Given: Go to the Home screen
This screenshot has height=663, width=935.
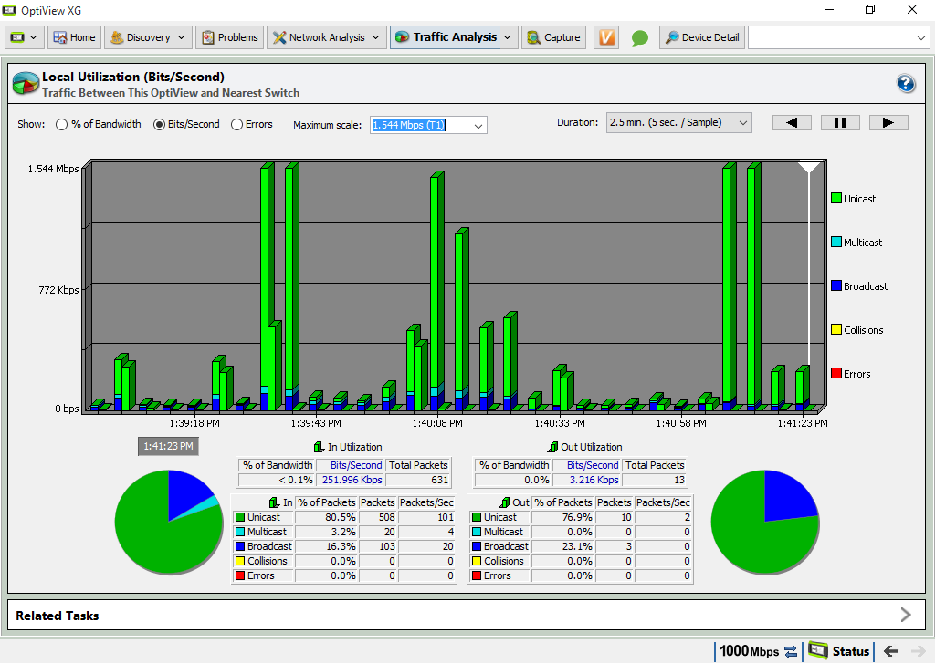Looking at the screenshot, I should tap(73, 37).
